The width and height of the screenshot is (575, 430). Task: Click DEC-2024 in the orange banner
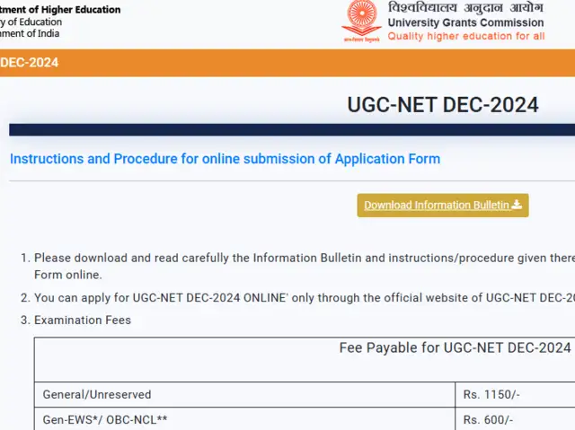31,62
